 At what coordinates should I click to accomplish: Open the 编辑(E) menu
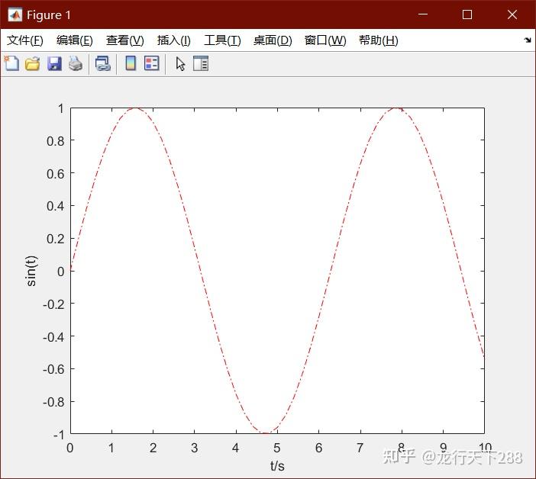75,40
